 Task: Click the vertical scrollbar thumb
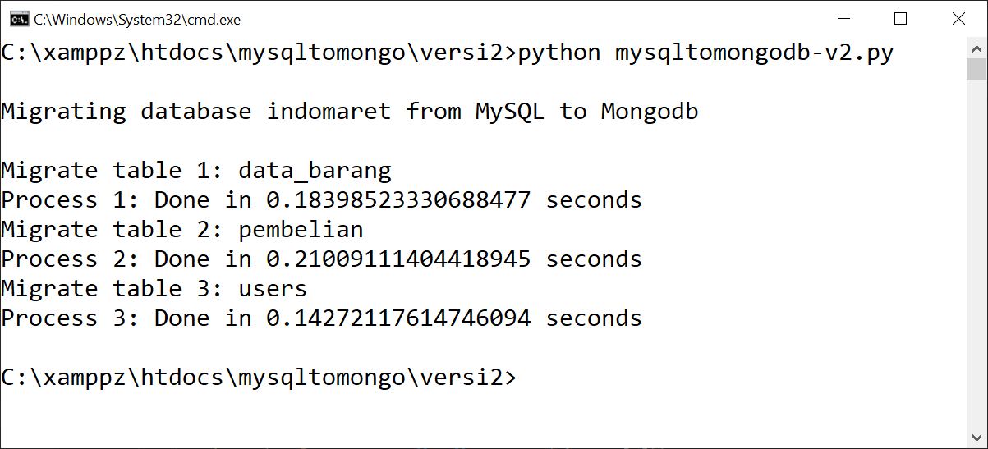point(976,69)
